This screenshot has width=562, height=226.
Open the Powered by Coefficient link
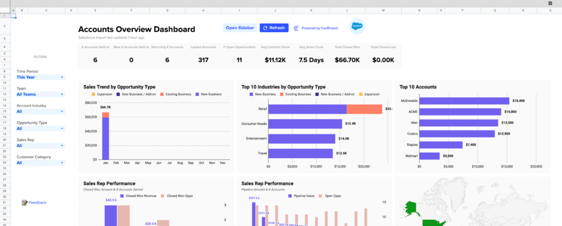click(319, 28)
